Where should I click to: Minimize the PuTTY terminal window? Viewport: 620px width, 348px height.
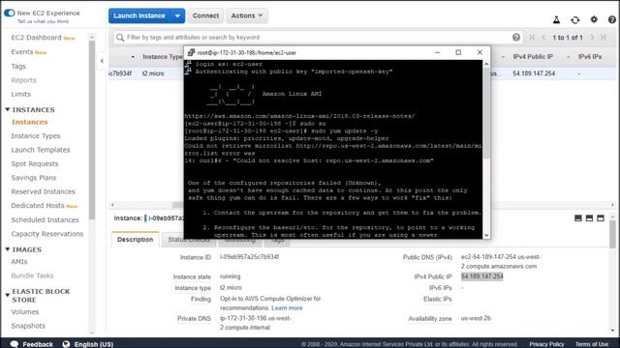[437, 52]
